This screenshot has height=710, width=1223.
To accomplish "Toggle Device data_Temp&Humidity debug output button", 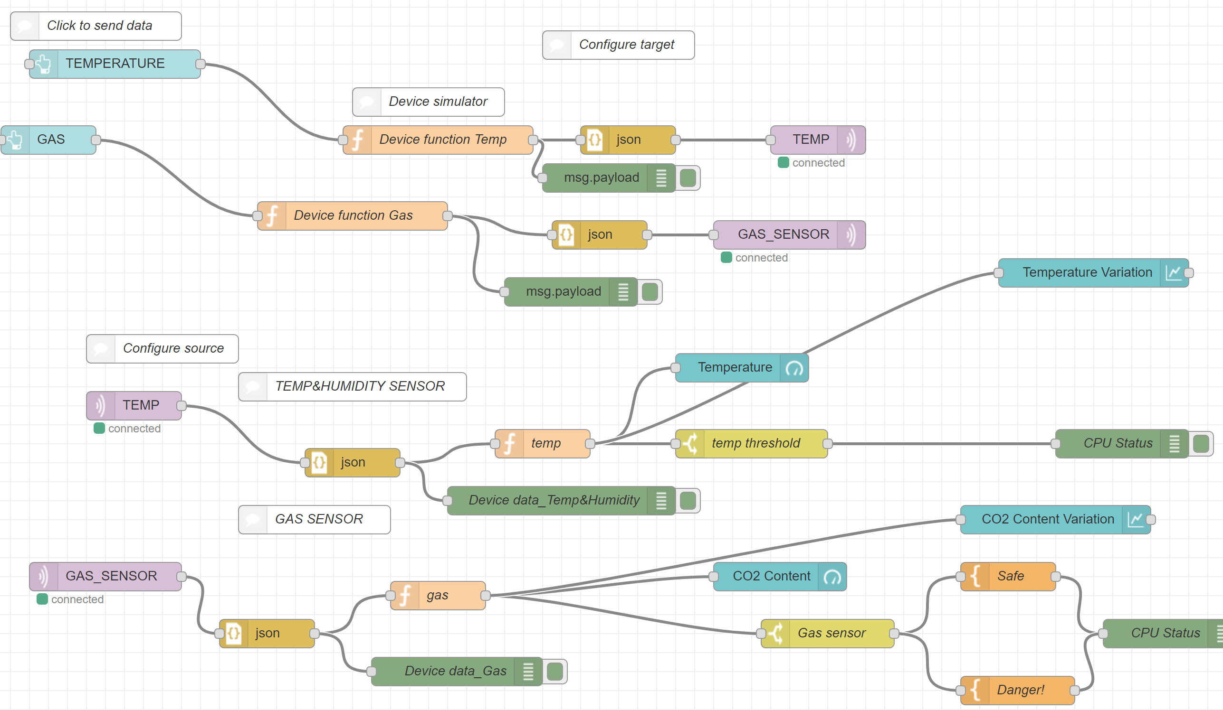I will click(x=688, y=501).
